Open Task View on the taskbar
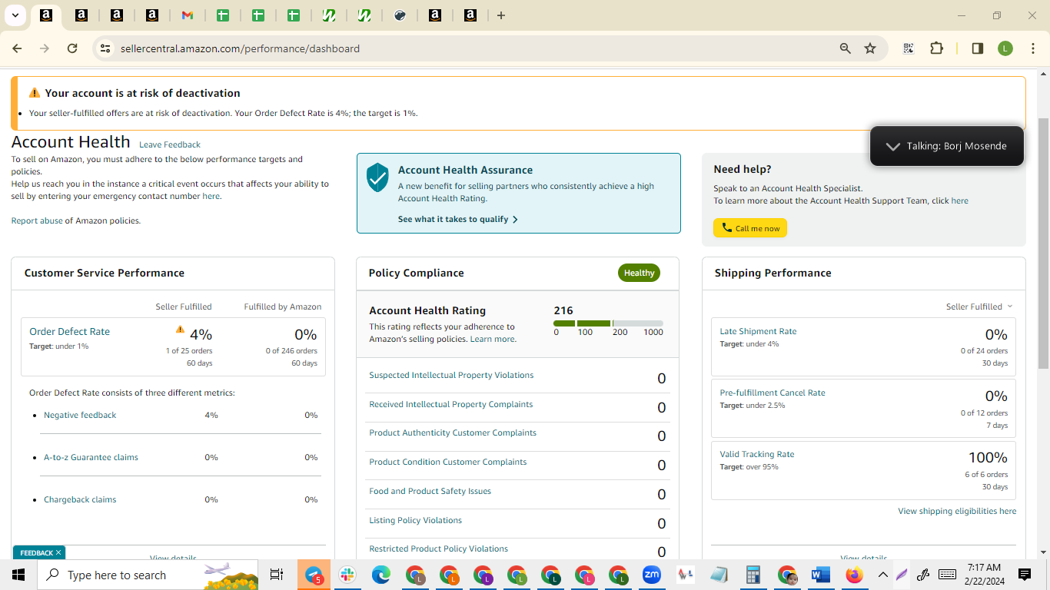 tap(277, 575)
